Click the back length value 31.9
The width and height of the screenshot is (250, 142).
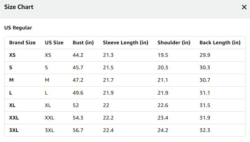tap(205, 118)
